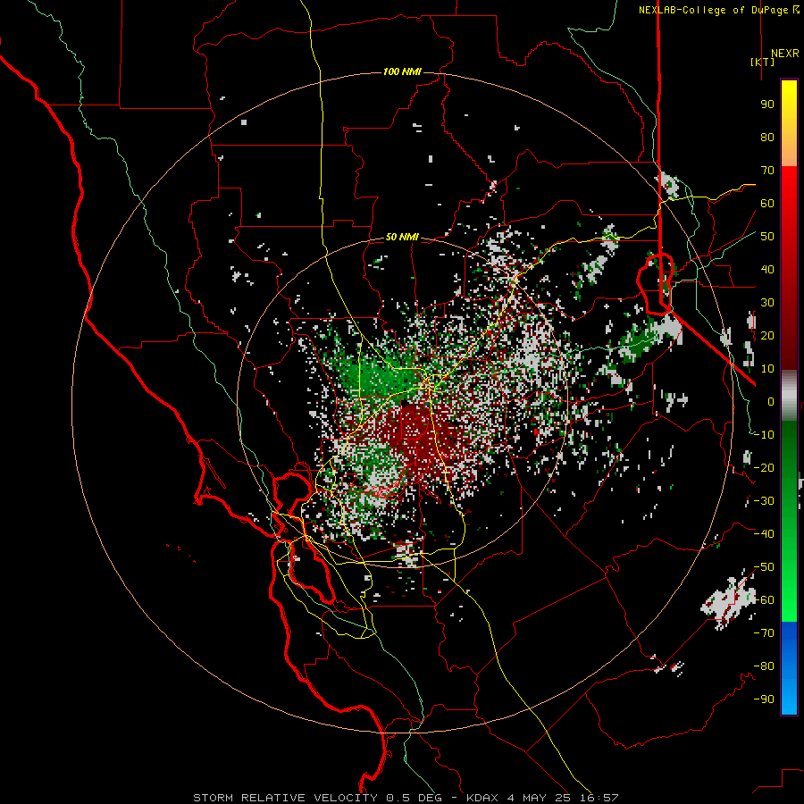Click the 20 value on the velocity scale
804x804 pixels.
[767, 336]
